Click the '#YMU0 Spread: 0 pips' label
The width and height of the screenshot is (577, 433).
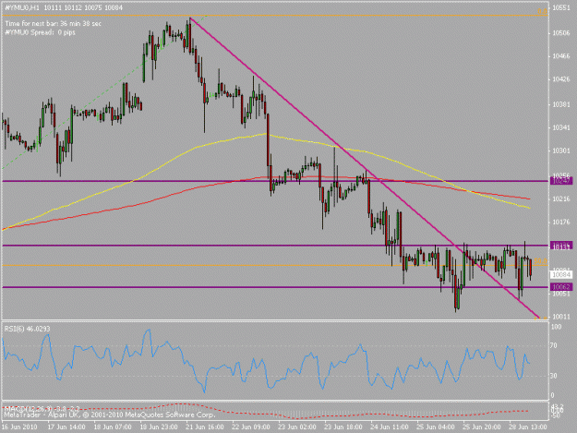(x=40, y=32)
